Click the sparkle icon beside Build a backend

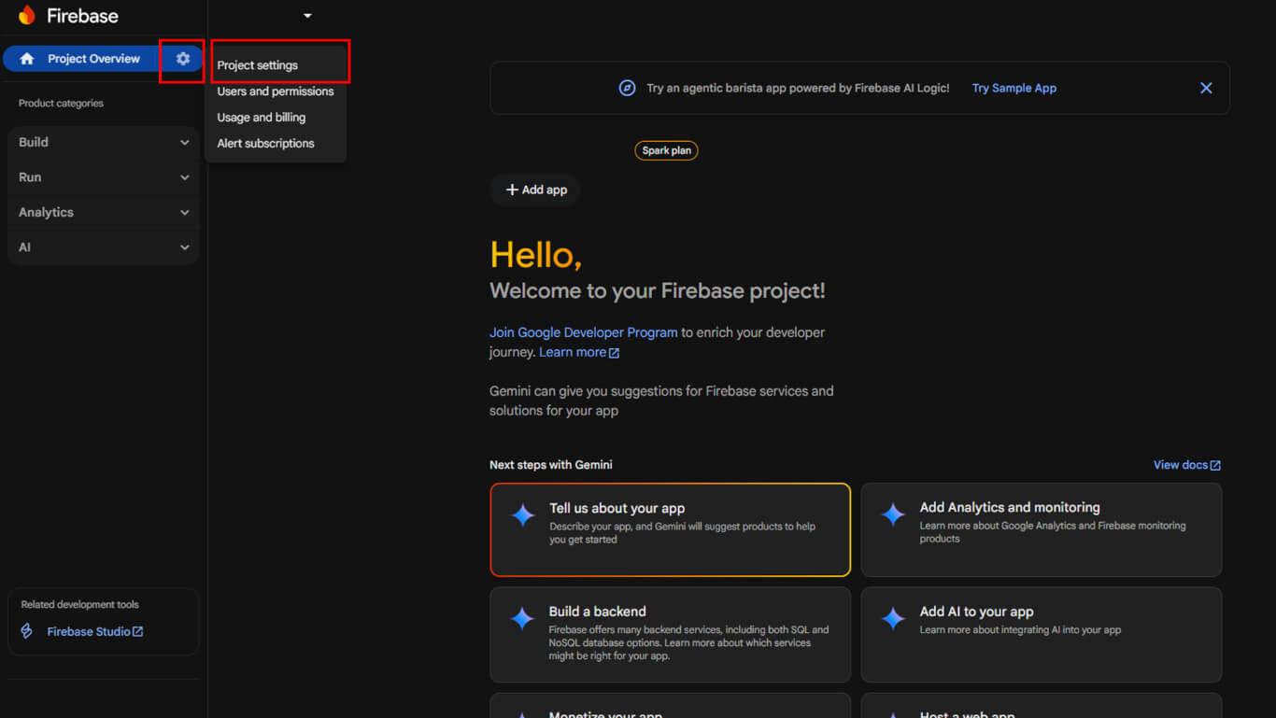(522, 618)
